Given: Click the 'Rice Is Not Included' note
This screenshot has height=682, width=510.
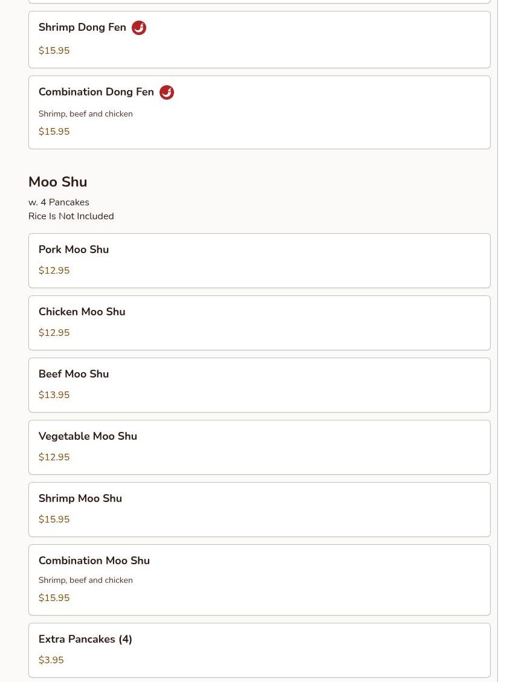Looking at the screenshot, I should (x=71, y=216).
